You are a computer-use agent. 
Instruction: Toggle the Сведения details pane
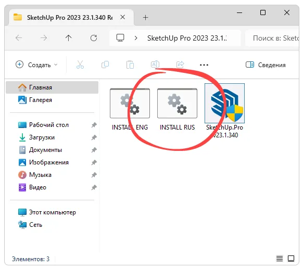pyautogui.click(x=266, y=65)
